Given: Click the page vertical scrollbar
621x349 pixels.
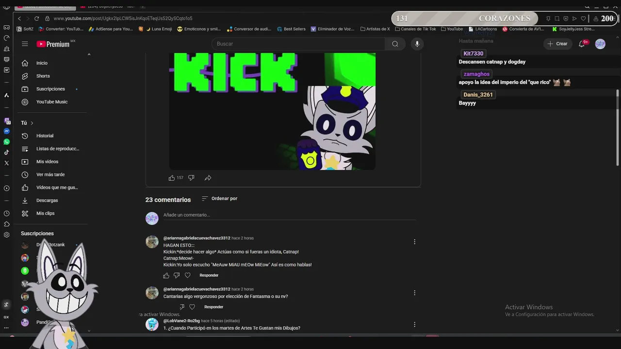Looking at the screenshot, I should 618,127.
